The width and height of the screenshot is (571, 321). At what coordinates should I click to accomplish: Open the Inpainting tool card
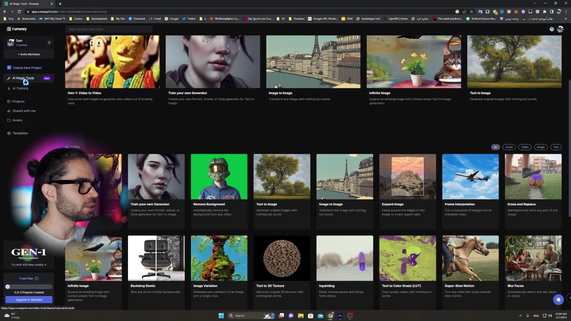pos(345,272)
